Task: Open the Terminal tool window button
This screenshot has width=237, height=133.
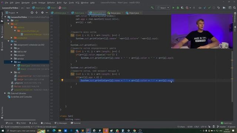Action: coord(76,123)
